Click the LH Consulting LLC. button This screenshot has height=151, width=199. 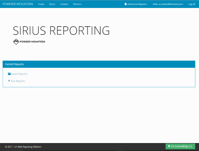click(180, 146)
